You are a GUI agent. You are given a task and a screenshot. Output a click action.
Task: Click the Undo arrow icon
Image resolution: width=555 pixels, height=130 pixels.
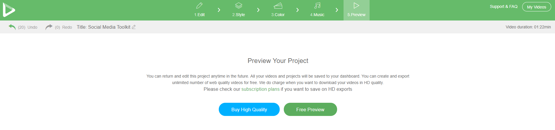point(12,27)
